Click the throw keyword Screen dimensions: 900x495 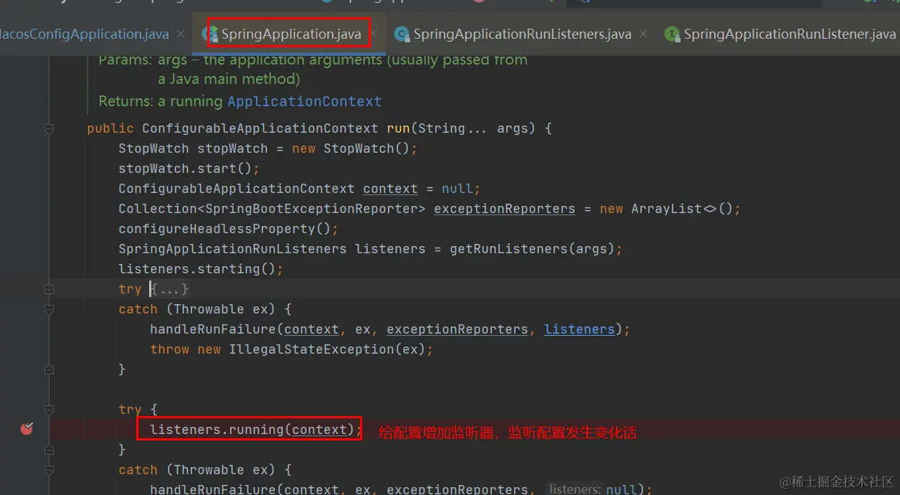[x=169, y=349]
